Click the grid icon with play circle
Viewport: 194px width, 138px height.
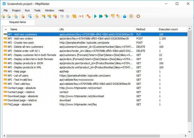[113, 16]
